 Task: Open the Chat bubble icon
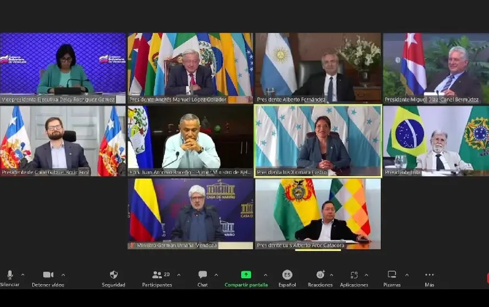click(202, 275)
